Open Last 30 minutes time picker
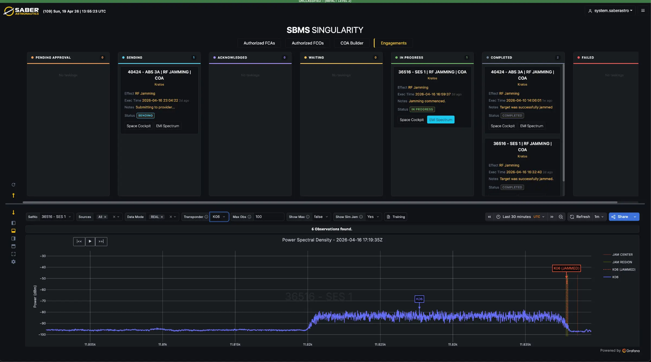The width and height of the screenshot is (651, 362). pos(521,217)
